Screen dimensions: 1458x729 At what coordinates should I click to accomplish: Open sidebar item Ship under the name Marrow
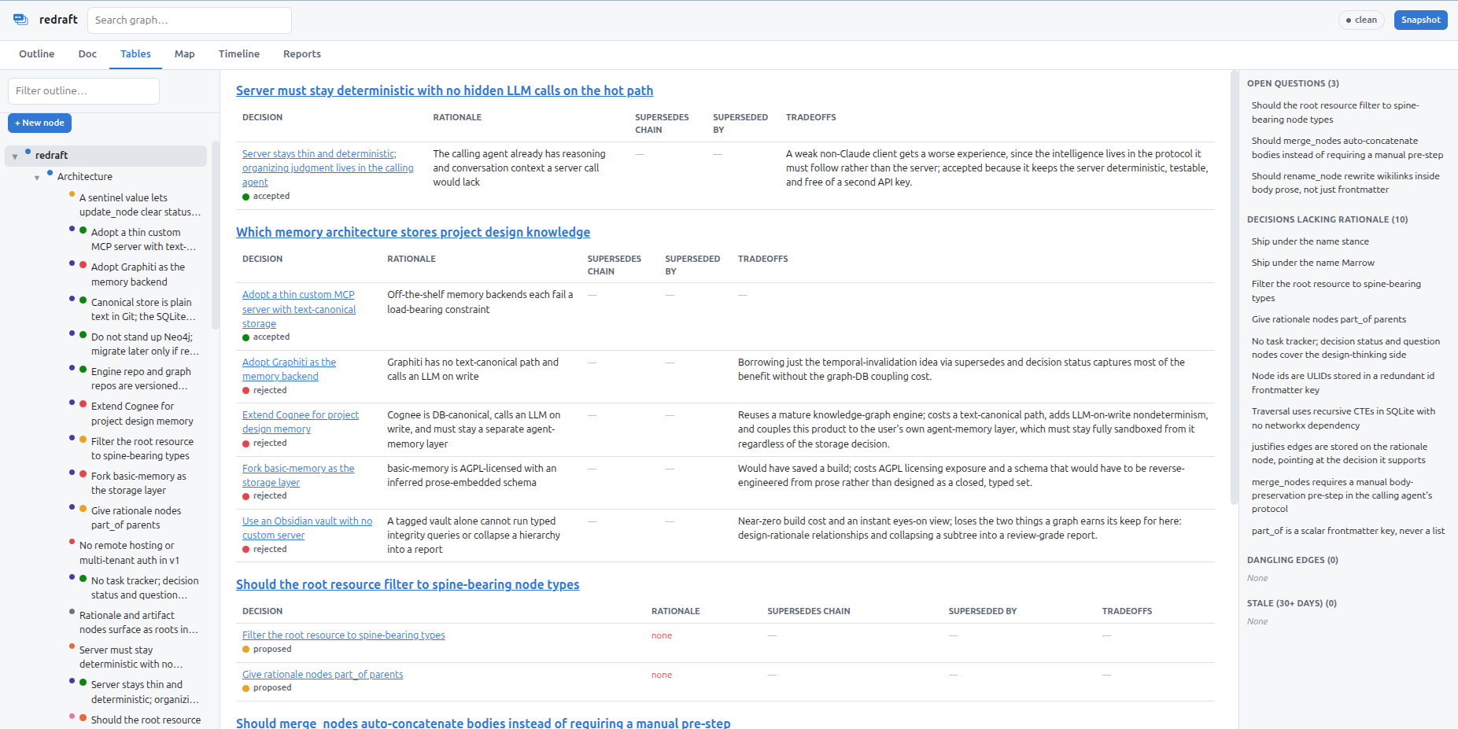(x=1313, y=263)
